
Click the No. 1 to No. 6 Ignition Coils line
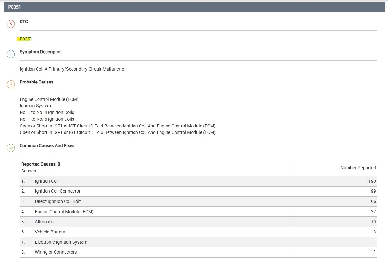point(47,119)
